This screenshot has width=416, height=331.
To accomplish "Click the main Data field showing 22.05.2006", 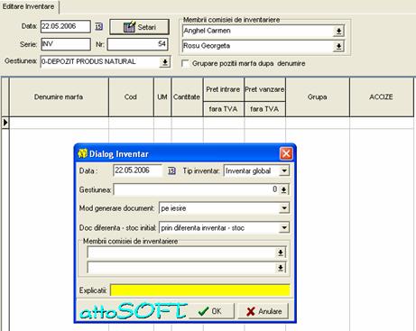I will (x=66, y=26).
